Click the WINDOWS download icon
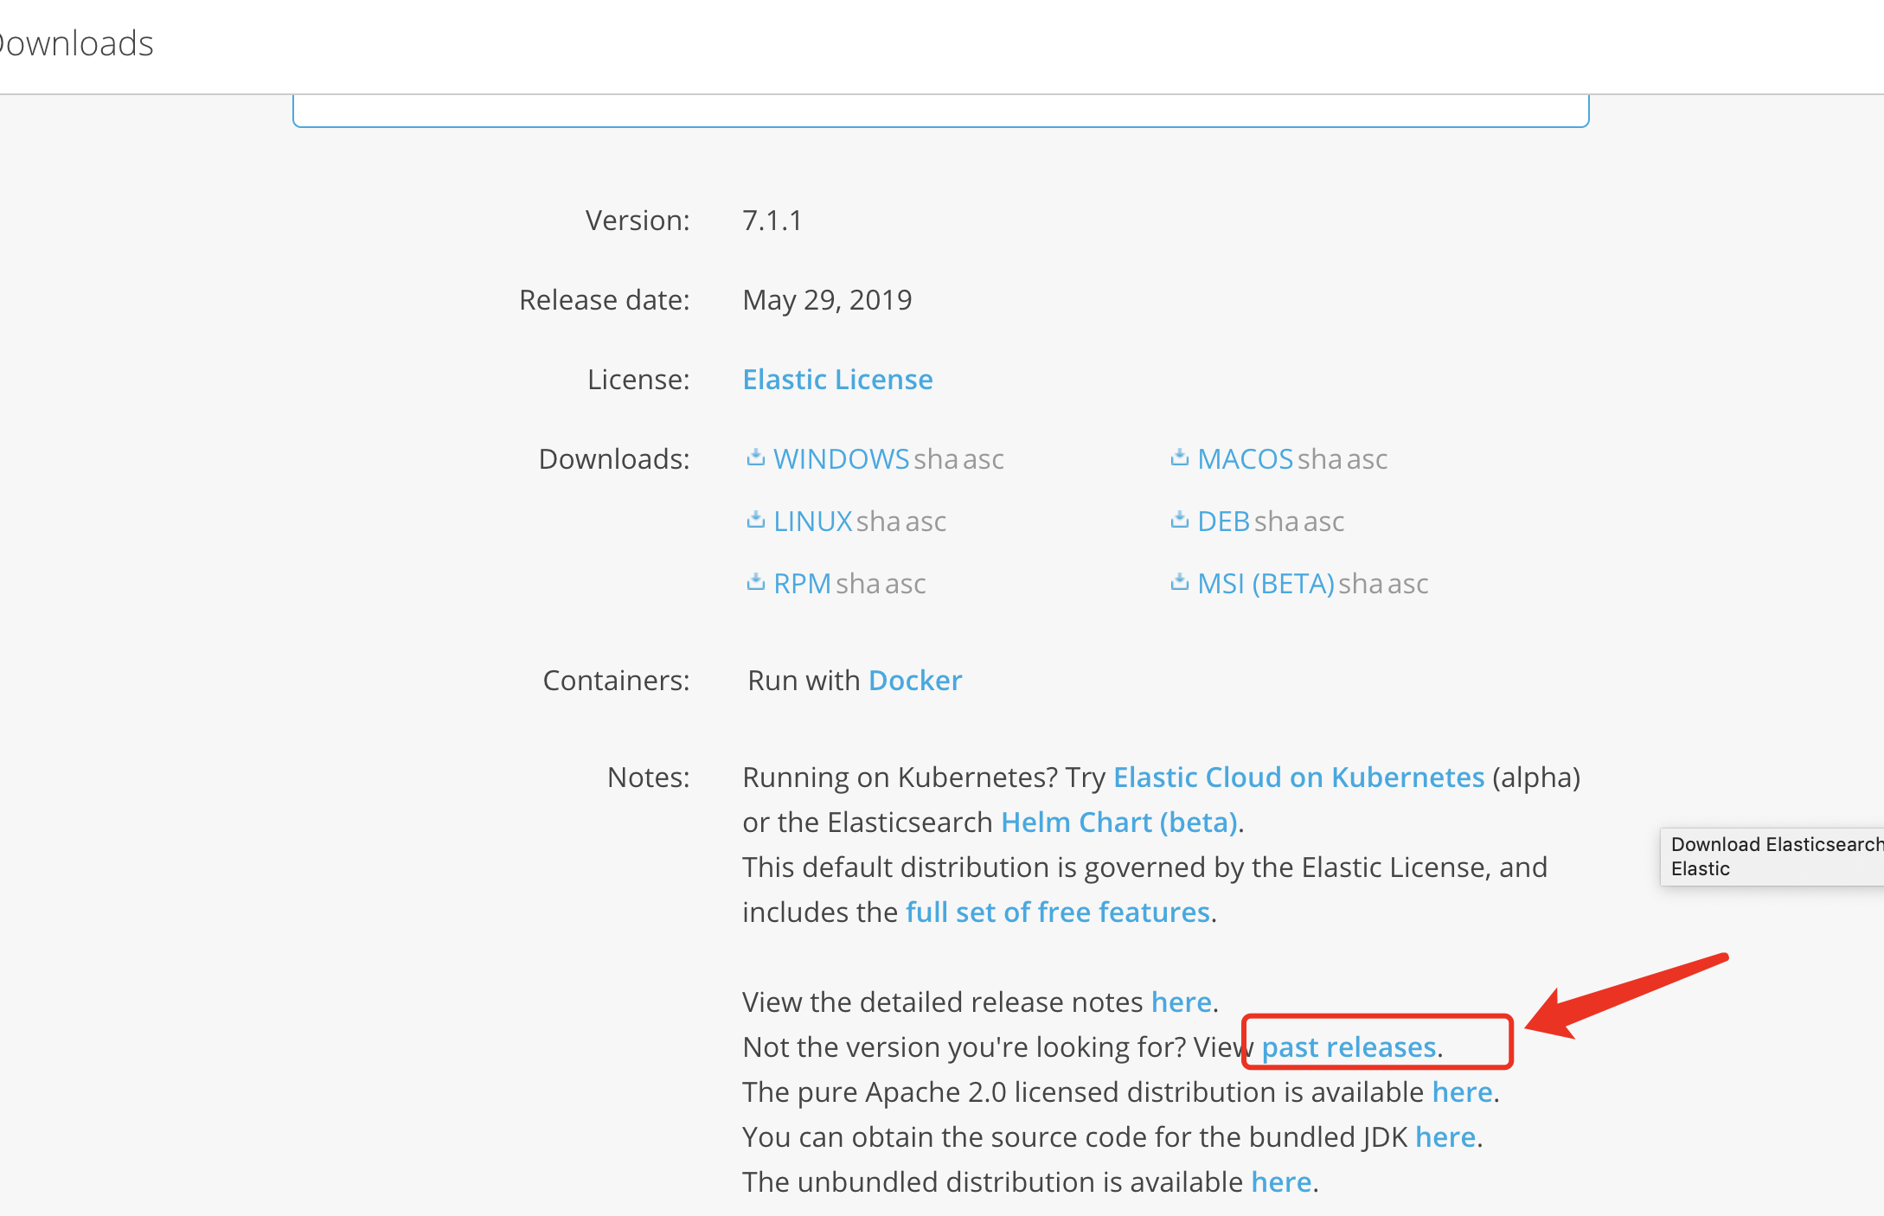 [x=755, y=458]
